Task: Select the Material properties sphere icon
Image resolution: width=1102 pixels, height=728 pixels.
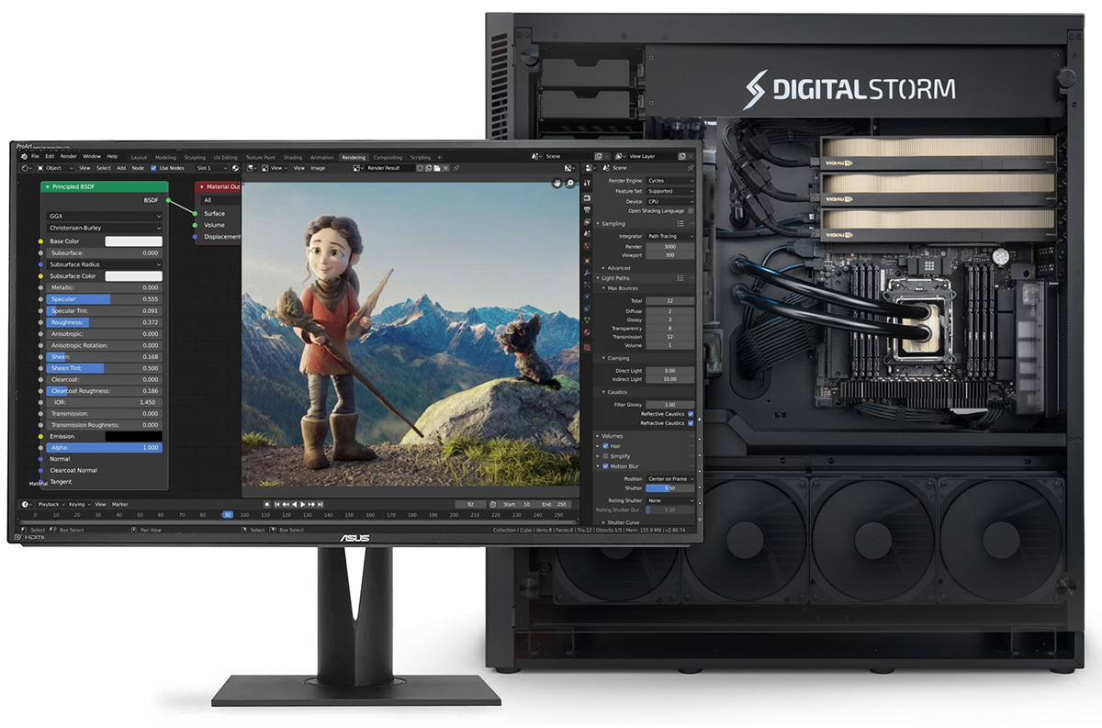Action: 587,332
